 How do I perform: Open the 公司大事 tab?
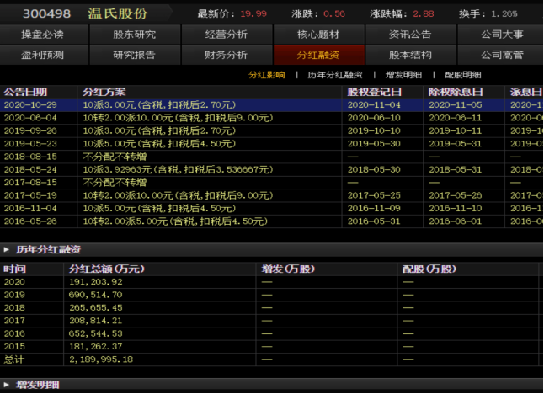502,35
